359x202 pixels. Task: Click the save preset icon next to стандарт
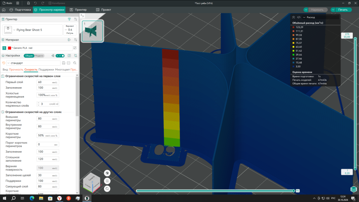pyautogui.click(x=64, y=63)
